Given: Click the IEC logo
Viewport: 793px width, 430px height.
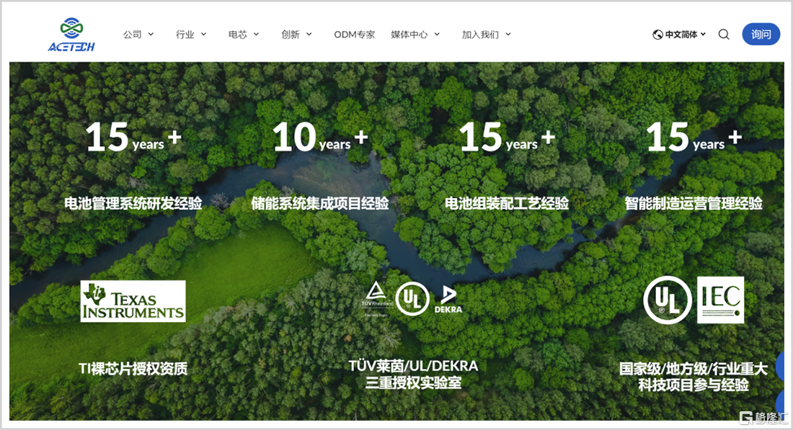Looking at the screenshot, I should (x=720, y=300).
